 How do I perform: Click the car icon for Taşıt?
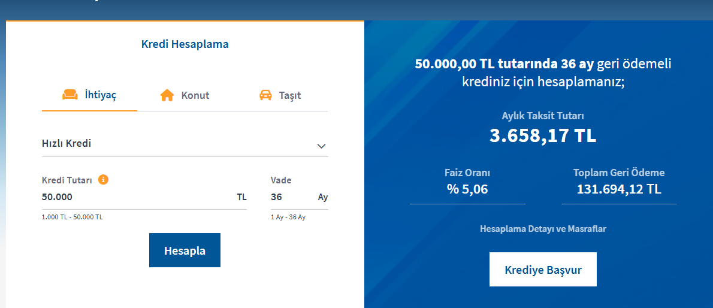coord(265,95)
